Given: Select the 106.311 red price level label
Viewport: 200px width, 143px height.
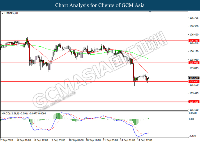Looking at the screenshot, I should [194, 41].
